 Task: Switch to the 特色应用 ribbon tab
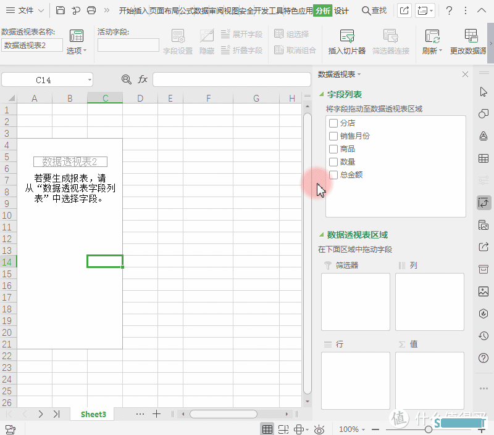(x=298, y=10)
